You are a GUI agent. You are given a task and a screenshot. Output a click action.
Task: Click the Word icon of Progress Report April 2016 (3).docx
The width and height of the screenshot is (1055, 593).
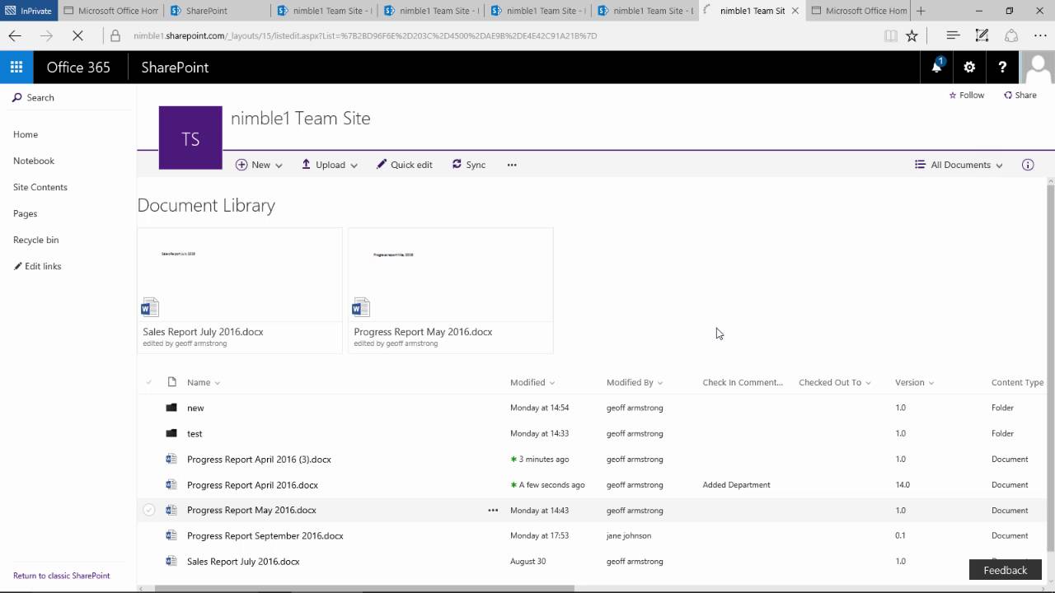pyautogui.click(x=171, y=459)
